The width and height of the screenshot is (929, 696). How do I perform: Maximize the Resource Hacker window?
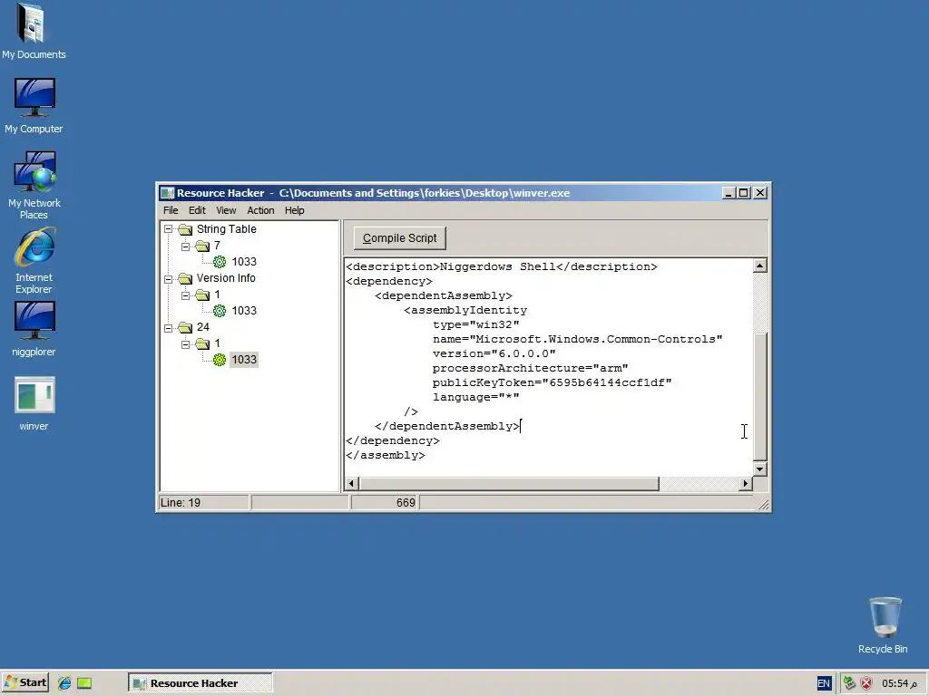coord(744,193)
